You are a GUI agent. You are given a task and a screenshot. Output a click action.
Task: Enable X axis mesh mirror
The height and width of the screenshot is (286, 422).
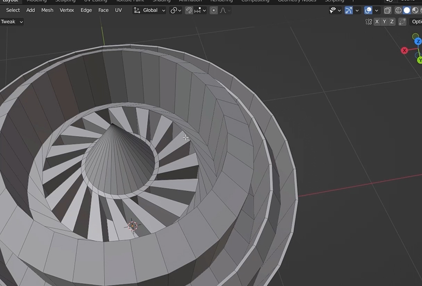tap(377, 22)
